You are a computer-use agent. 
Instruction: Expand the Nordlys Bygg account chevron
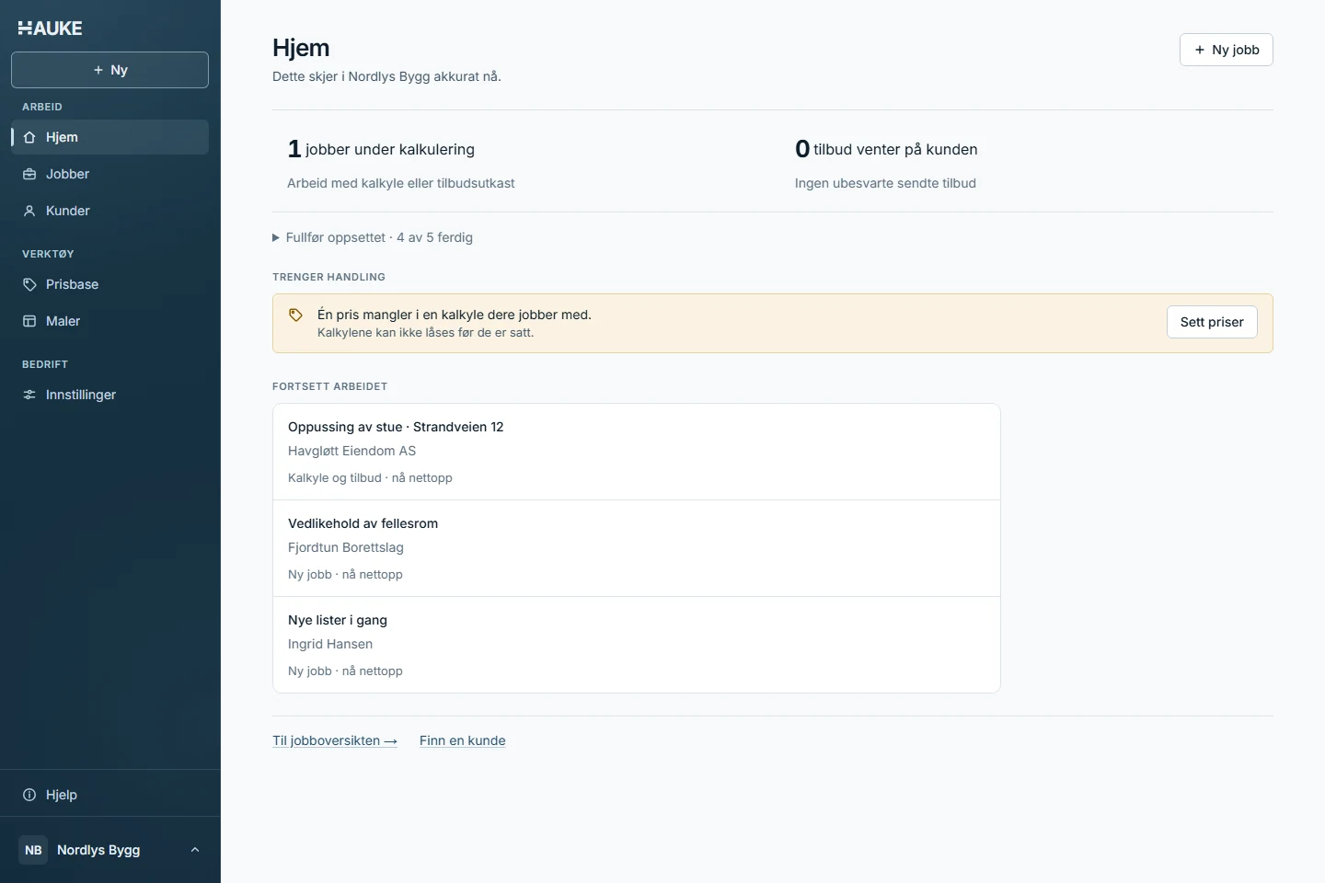pyautogui.click(x=195, y=850)
